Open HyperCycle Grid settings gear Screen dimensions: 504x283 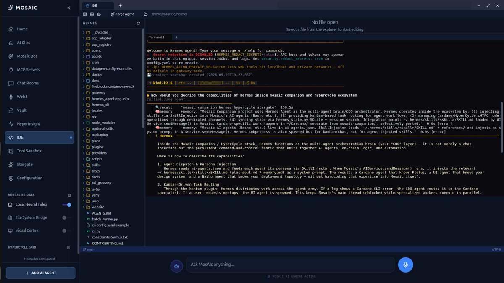point(68,247)
